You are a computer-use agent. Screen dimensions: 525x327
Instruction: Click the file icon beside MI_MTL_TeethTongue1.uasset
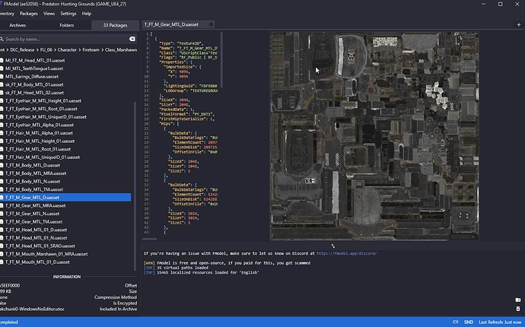[x=2, y=67]
